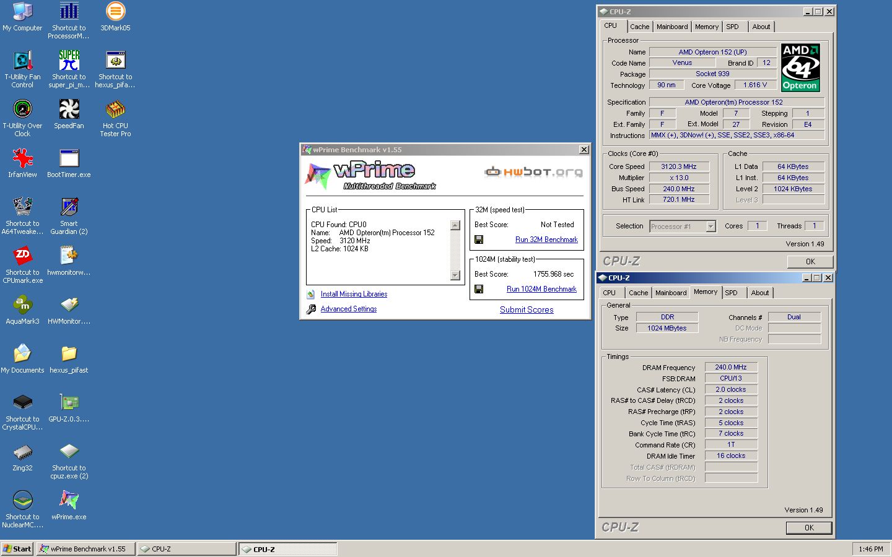Click the 32M save score floppy icon
Screen dimensions: 892x557
pos(479,240)
